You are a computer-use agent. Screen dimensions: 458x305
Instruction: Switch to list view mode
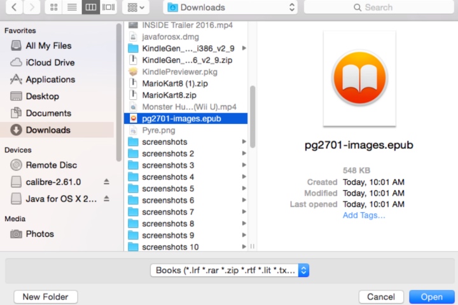(x=72, y=7)
